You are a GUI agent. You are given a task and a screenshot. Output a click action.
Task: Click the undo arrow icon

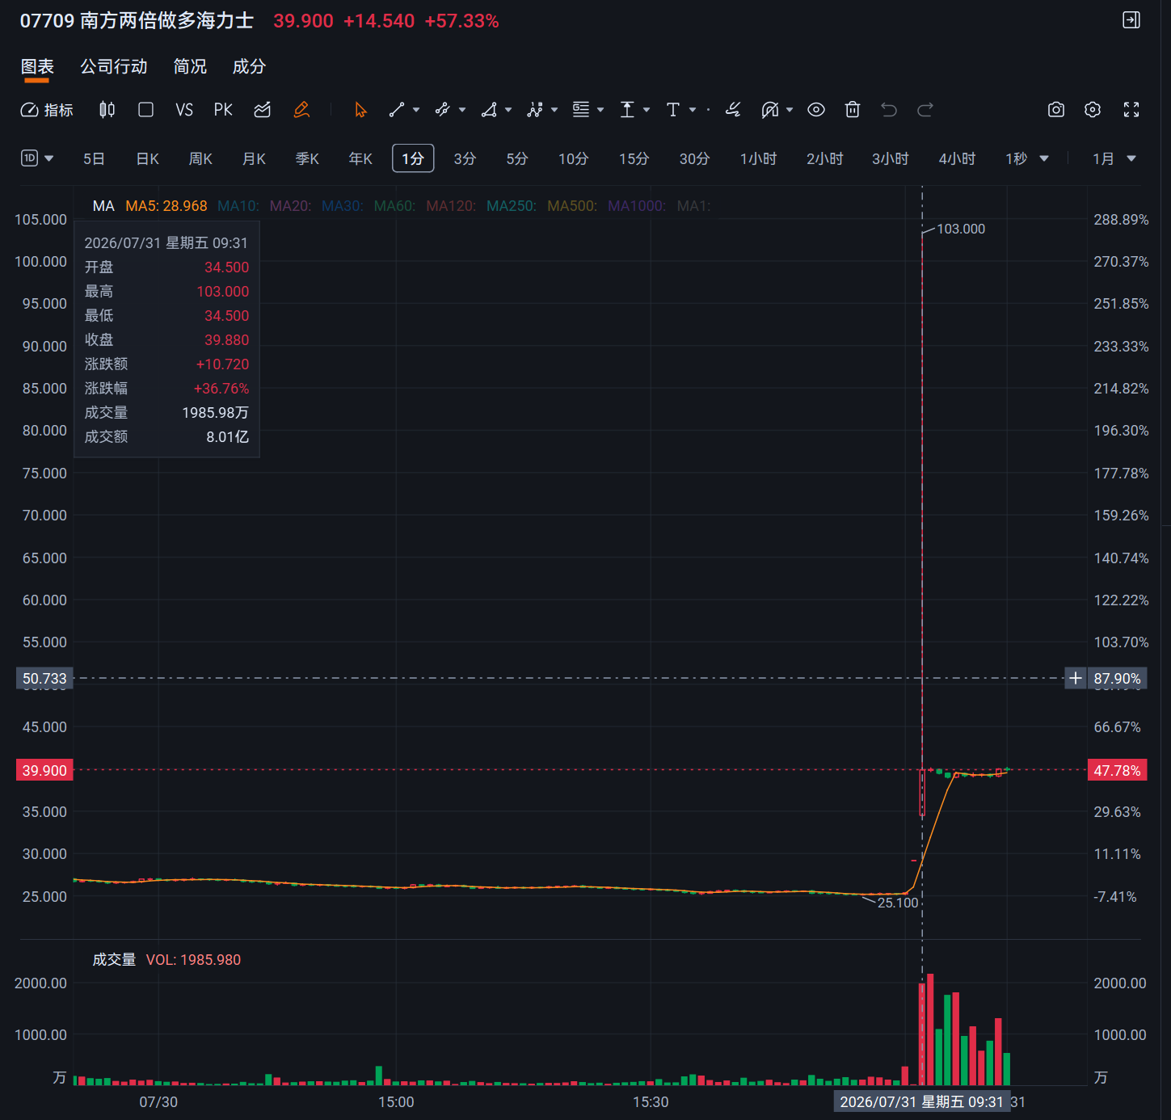(x=889, y=110)
